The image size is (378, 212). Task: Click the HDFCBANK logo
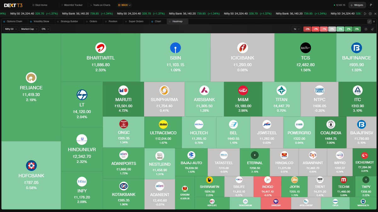click(x=31, y=166)
